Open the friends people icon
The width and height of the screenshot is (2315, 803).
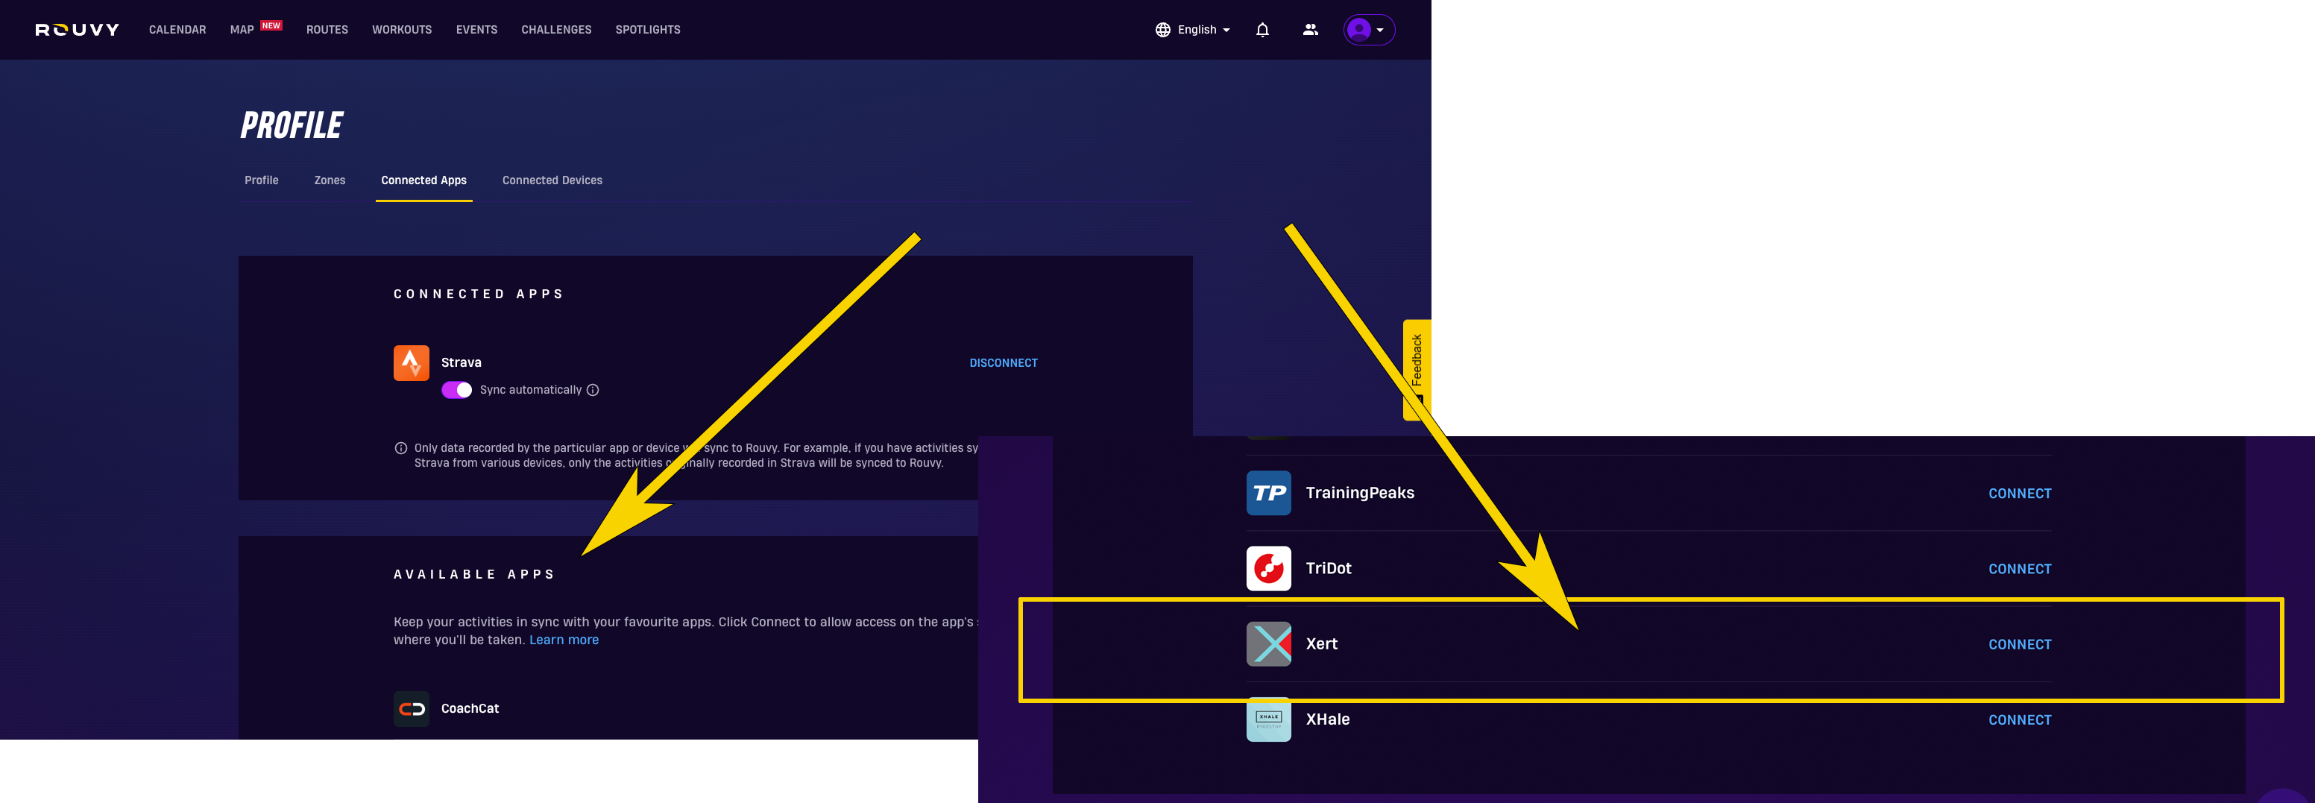point(1310,30)
